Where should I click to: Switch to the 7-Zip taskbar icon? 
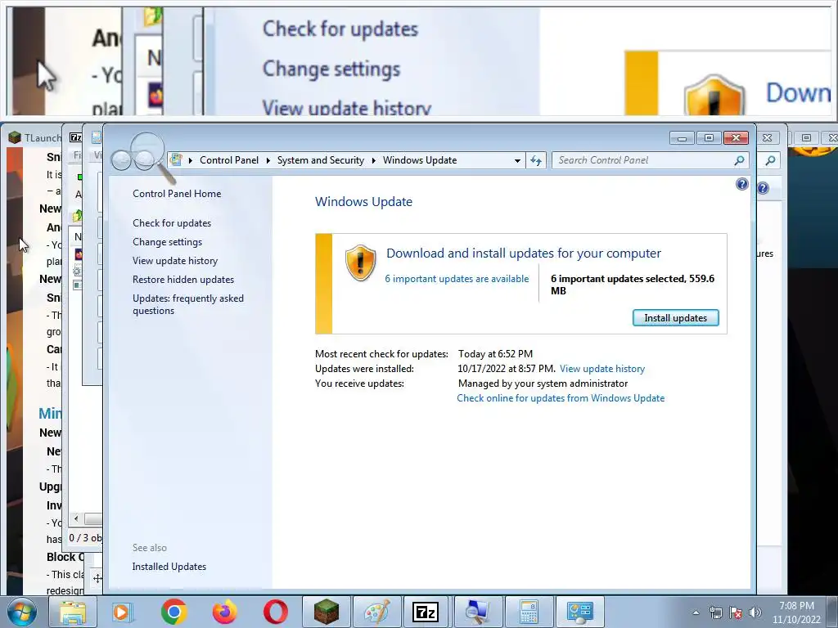tap(426, 612)
